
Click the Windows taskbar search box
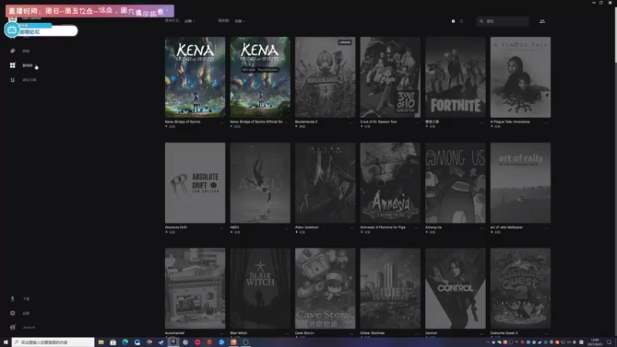pos(53,342)
